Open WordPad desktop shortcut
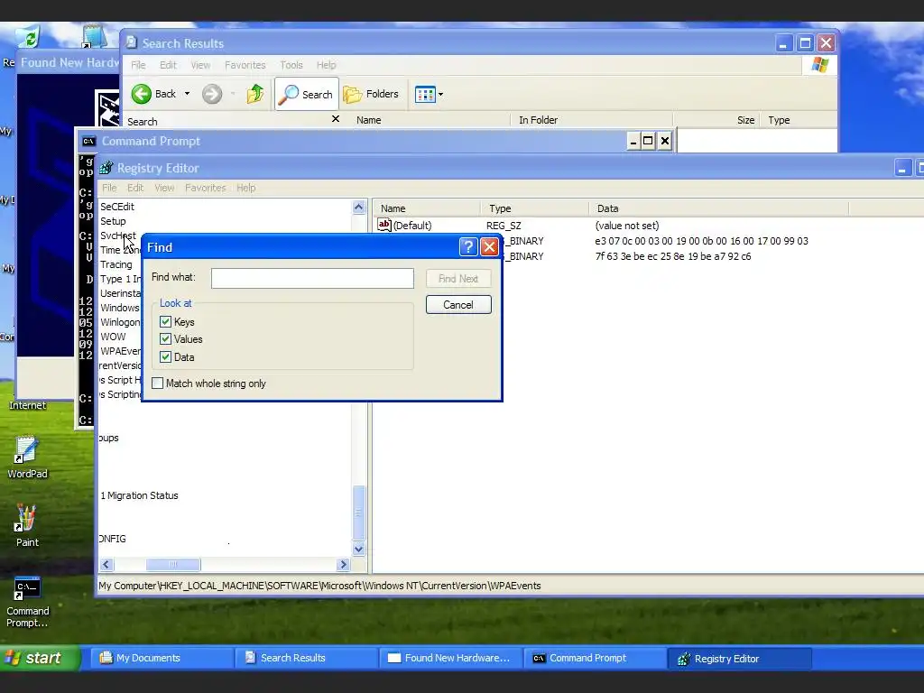The height and width of the screenshot is (693, 924). coord(27,457)
